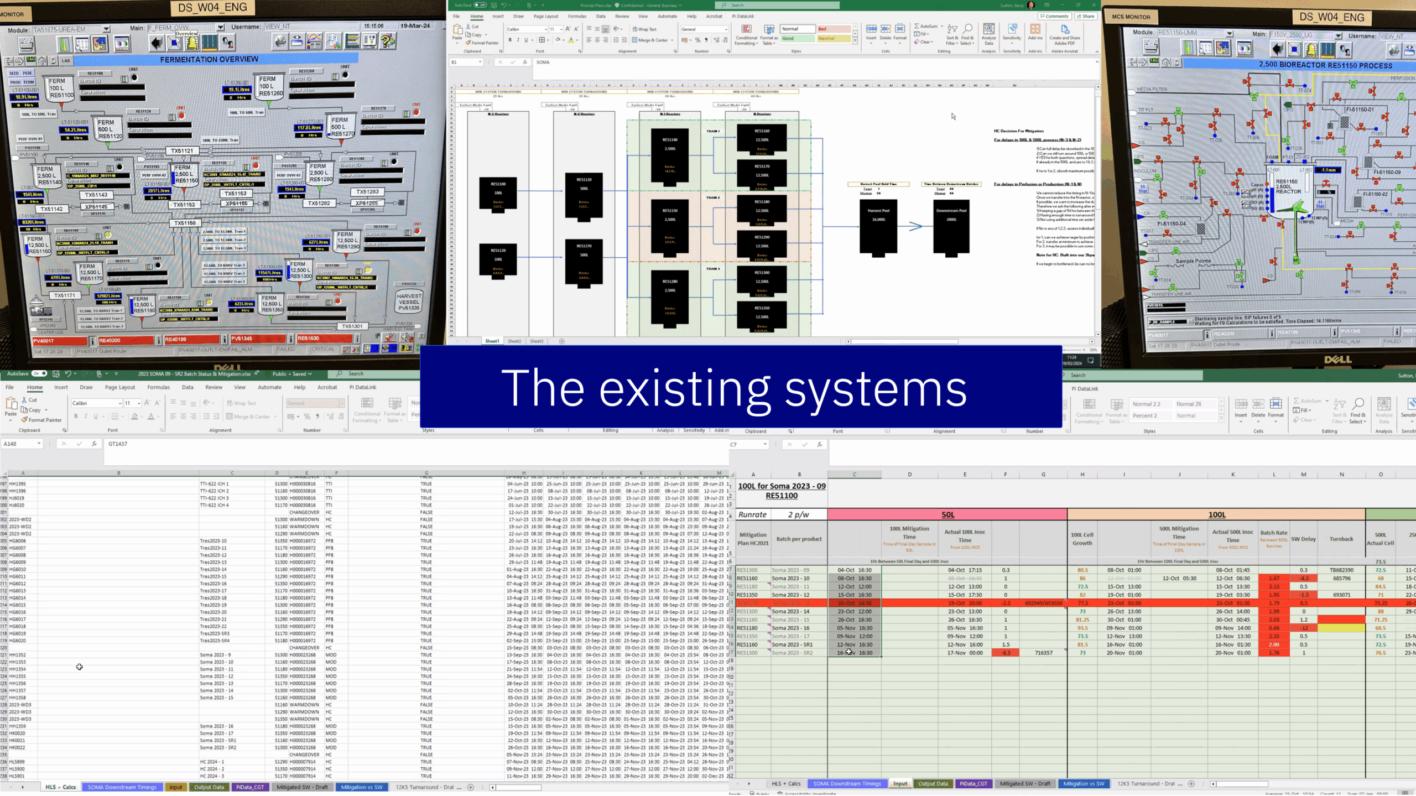The image size is (1416, 796).
Task: Open the C7 Name Box dropdown
Action: pyautogui.click(x=765, y=444)
